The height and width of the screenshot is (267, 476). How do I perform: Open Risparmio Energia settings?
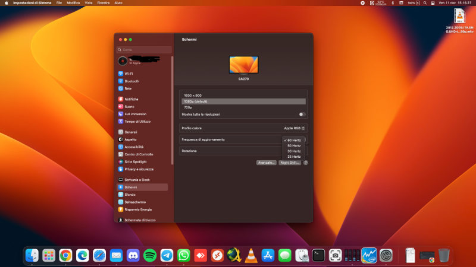pos(137,209)
